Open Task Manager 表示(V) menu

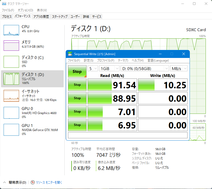pos(42,10)
